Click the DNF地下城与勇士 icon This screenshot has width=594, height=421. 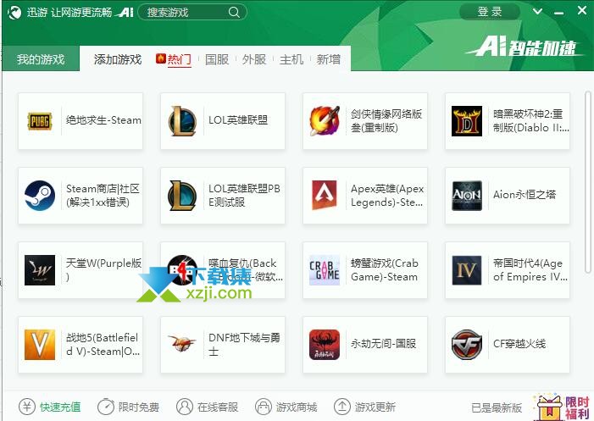(182, 343)
